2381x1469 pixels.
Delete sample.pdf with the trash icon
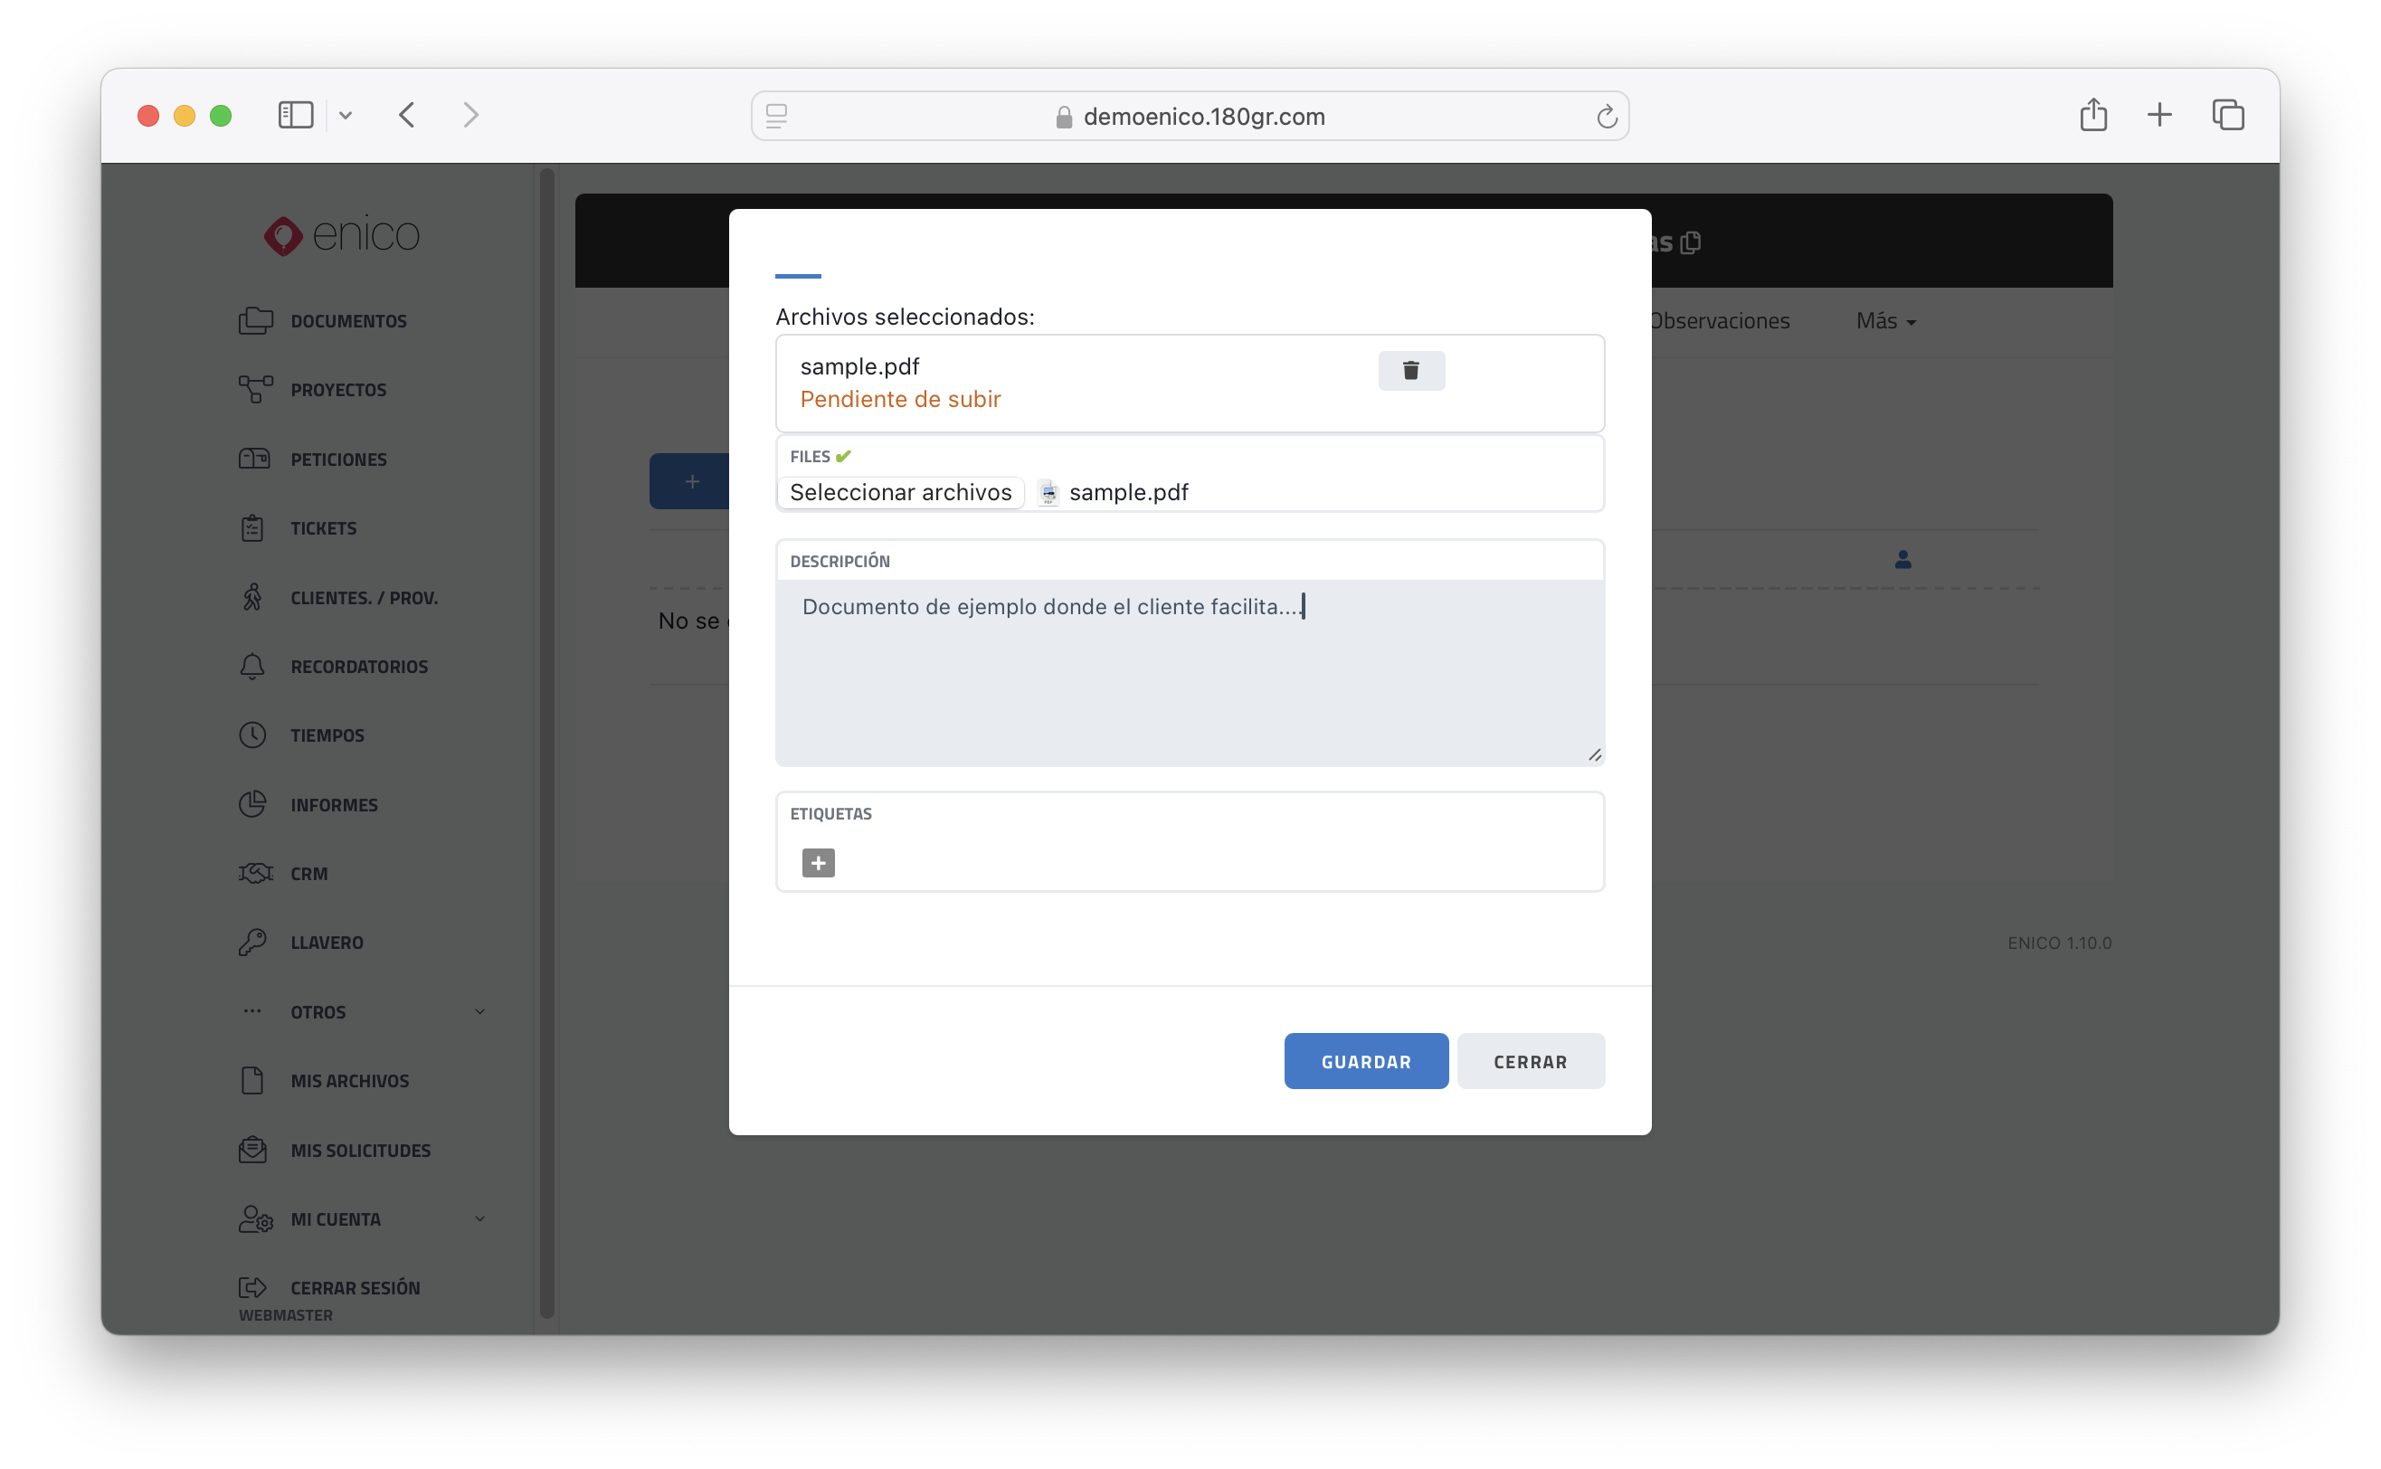(x=1410, y=370)
